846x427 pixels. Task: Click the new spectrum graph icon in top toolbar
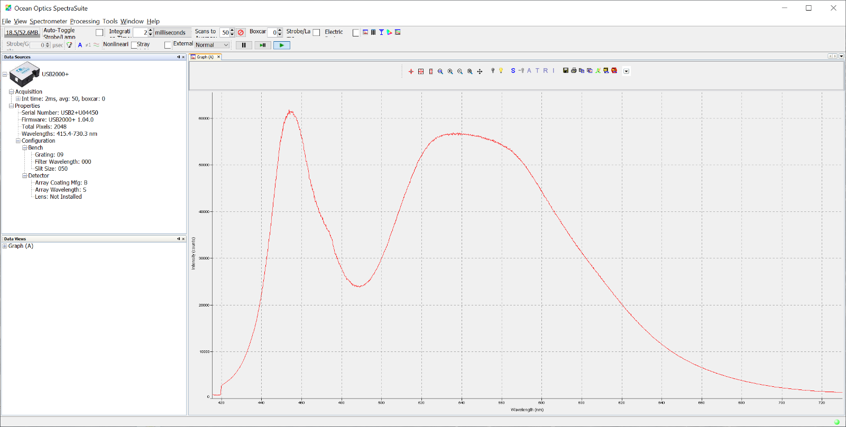click(365, 32)
